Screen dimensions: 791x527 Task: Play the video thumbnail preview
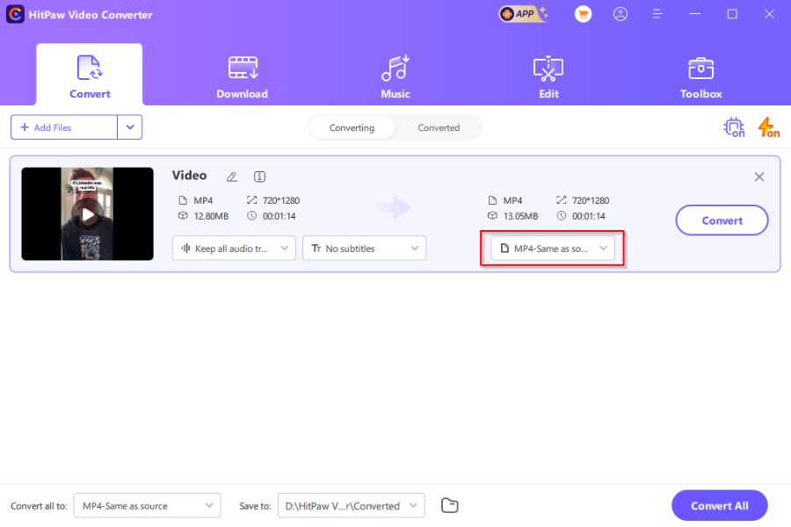[86, 213]
